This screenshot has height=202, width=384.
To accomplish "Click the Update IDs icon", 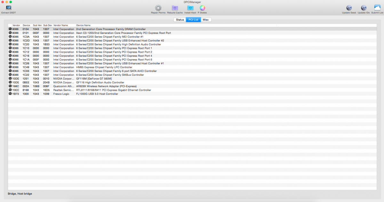I will (x=364, y=8).
